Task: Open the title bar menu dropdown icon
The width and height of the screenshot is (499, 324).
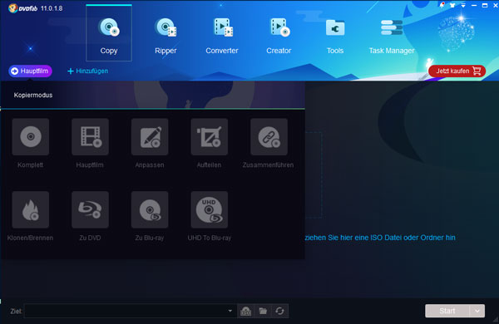Action: (x=463, y=6)
